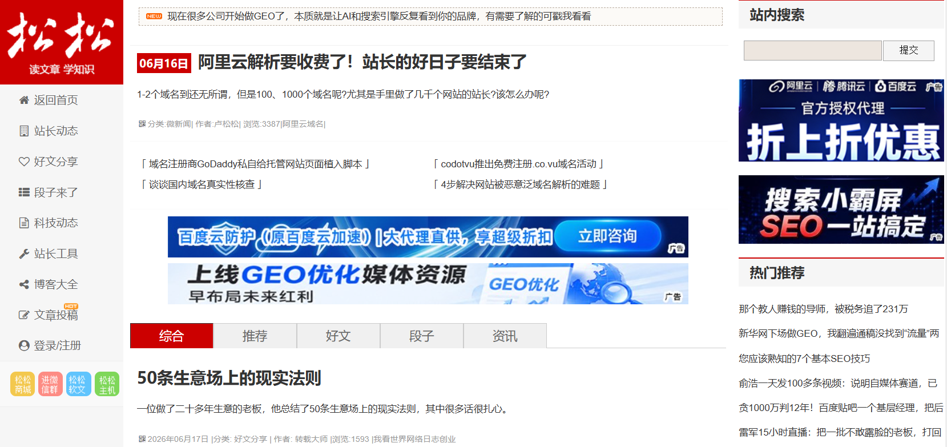Click the document icon beside 科技动态
The image size is (947, 447).
coord(24,223)
